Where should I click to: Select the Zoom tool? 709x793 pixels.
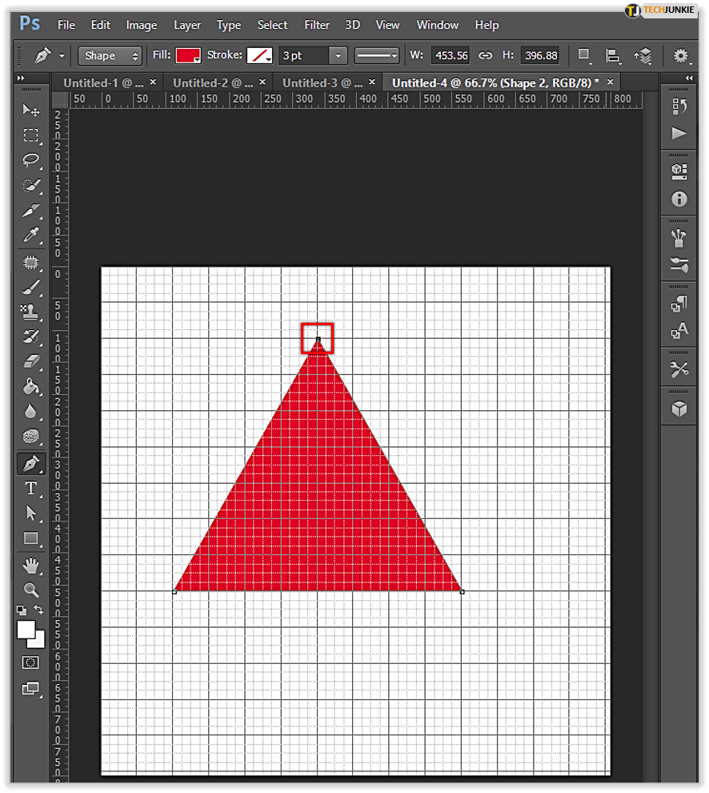(31, 590)
